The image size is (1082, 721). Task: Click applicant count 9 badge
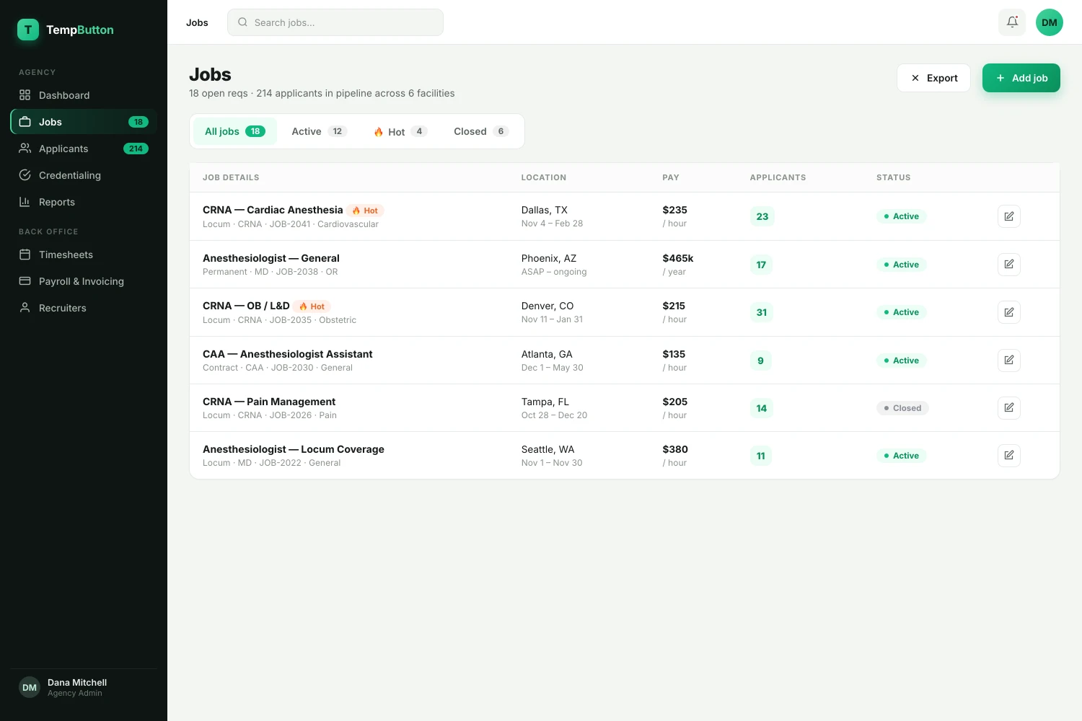tap(760, 360)
